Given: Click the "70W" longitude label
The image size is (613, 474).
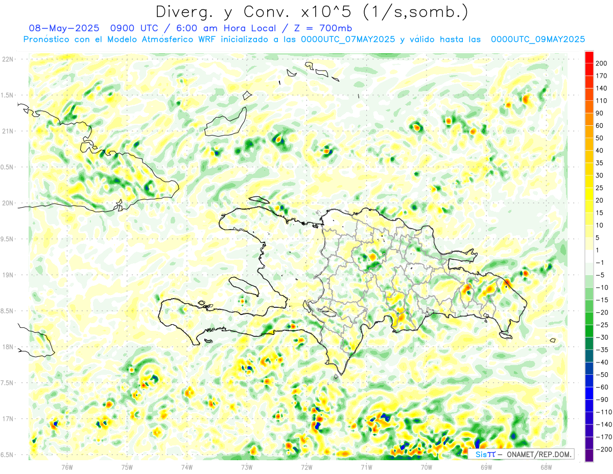Looking at the screenshot, I should coord(427,467).
